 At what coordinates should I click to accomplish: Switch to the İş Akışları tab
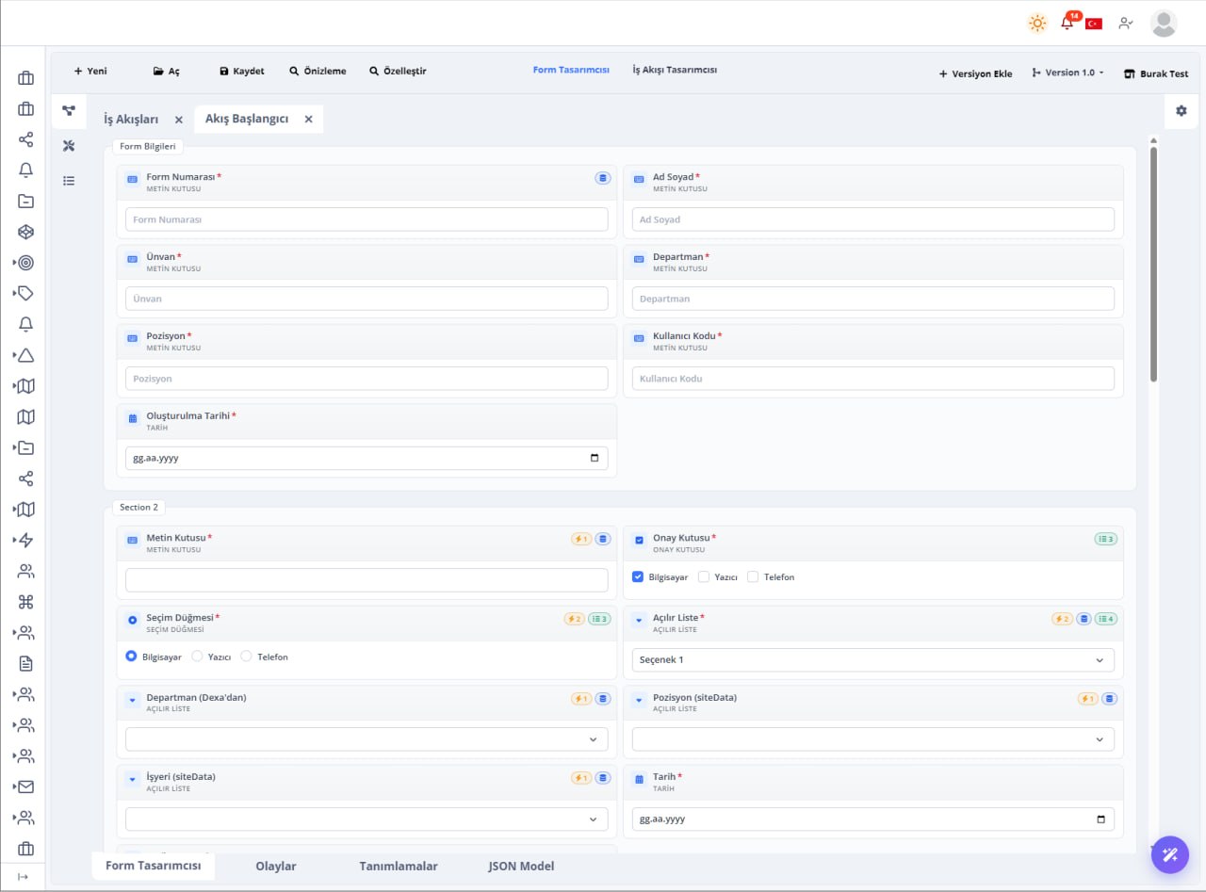[x=131, y=119]
